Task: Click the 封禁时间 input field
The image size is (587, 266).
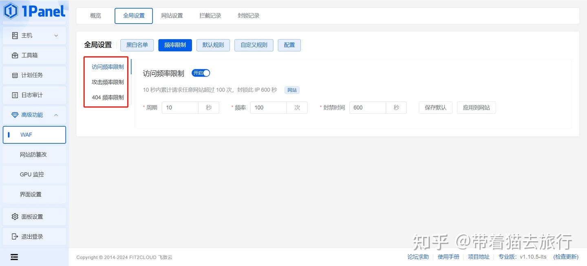Action: 367,108
